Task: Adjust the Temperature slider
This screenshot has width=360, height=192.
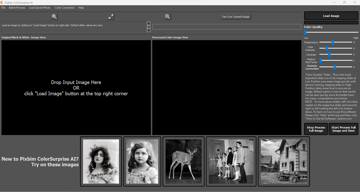Action: (333, 42)
